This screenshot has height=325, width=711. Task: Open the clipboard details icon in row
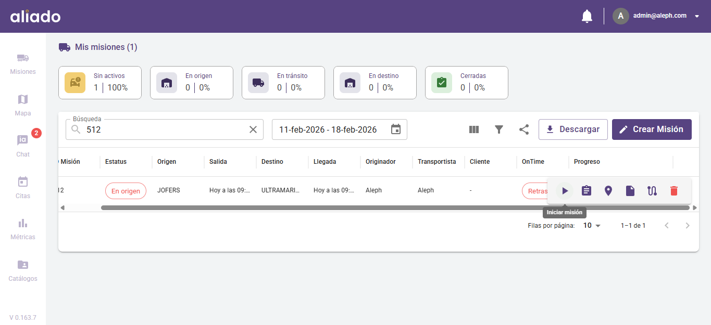587,191
